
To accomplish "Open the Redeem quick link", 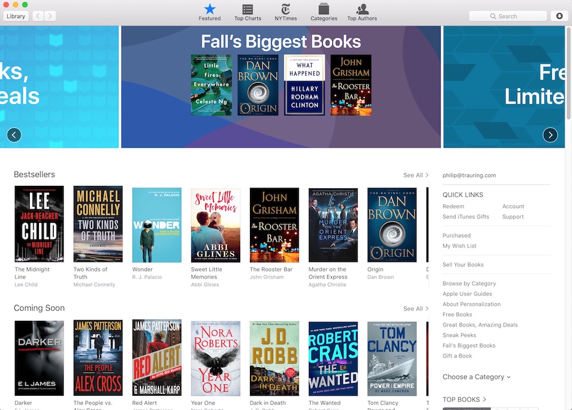I will [453, 206].
